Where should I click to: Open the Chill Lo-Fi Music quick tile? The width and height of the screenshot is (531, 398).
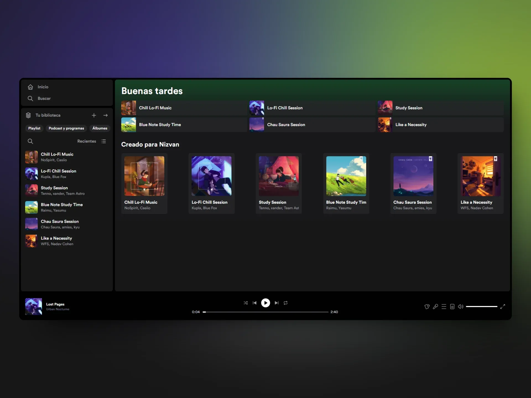click(184, 108)
